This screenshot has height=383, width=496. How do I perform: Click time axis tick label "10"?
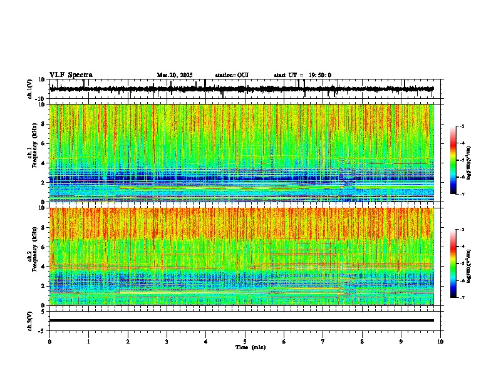tap(440, 342)
